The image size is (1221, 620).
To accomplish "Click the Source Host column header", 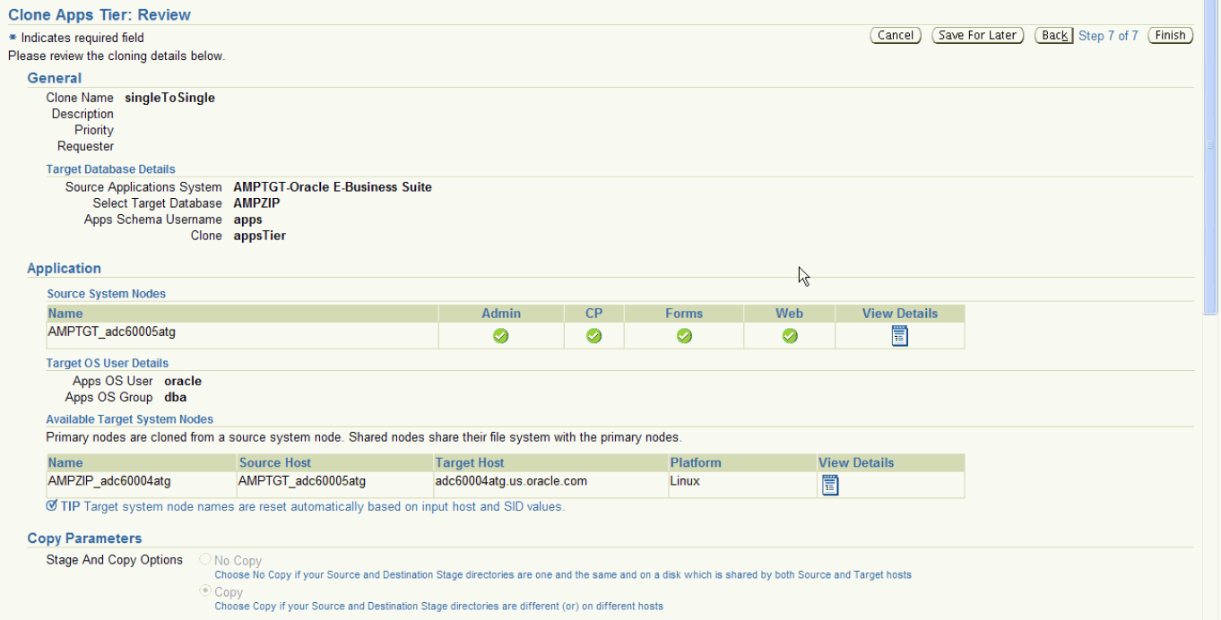I will (x=275, y=463).
